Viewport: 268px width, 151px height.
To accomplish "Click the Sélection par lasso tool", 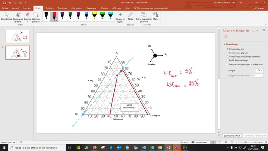I will [x=36, y=15].
